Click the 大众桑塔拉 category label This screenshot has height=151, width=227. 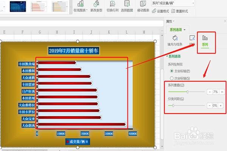26,105
